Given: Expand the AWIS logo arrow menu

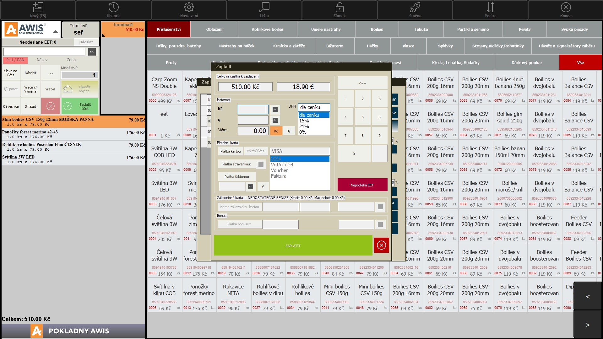Looking at the screenshot, I should pyautogui.click(x=56, y=32).
